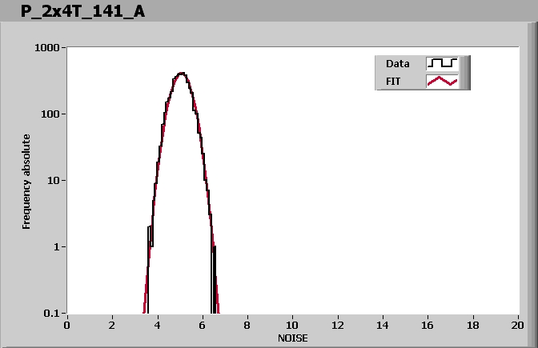Click the 4 tick label on x-axis
Image resolution: width=538 pixels, height=348 pixels.
[x=158, y=325]
